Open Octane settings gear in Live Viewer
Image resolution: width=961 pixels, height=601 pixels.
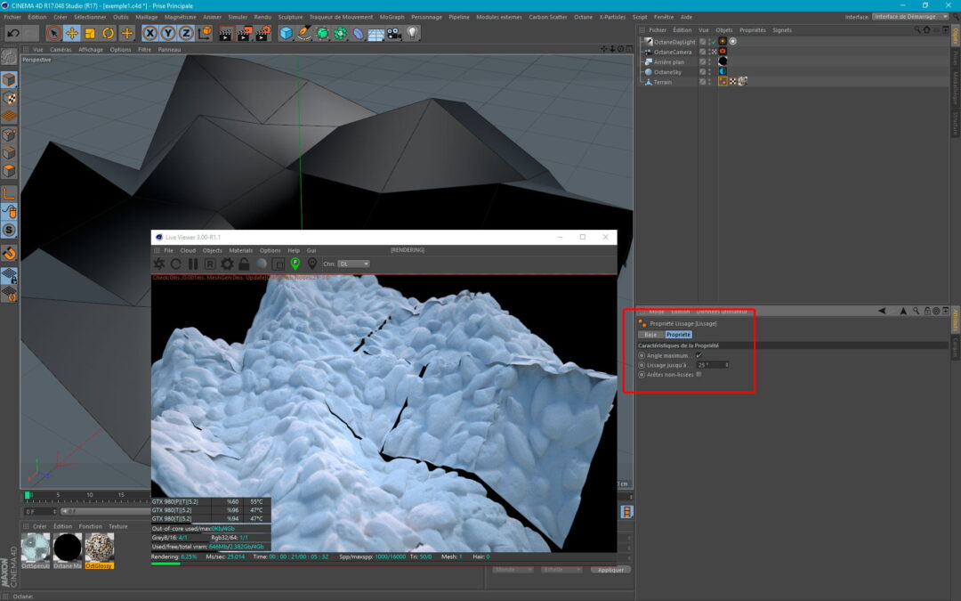(227, 264)
